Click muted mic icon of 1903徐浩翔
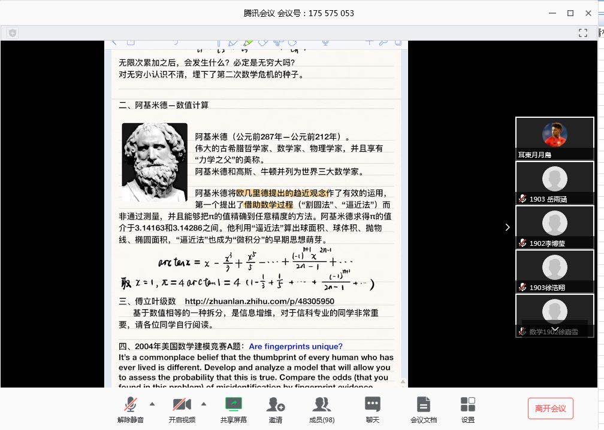 pos(523,287)
